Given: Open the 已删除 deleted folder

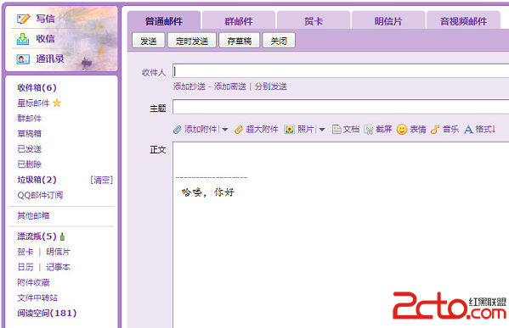Looking at the screenshot, I should (29, 164).
